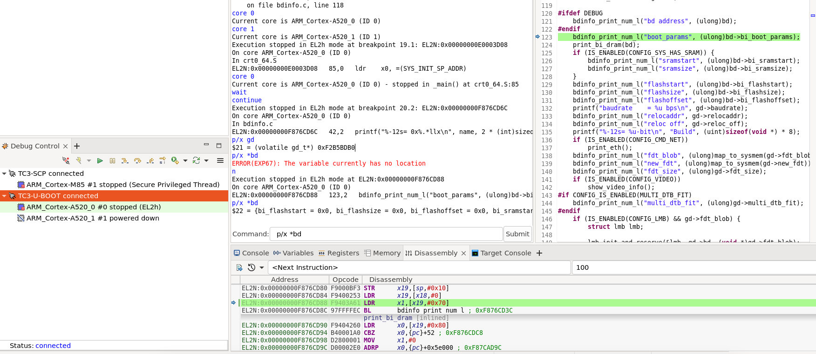Click the gutter at line number 136

pos(547,140)
